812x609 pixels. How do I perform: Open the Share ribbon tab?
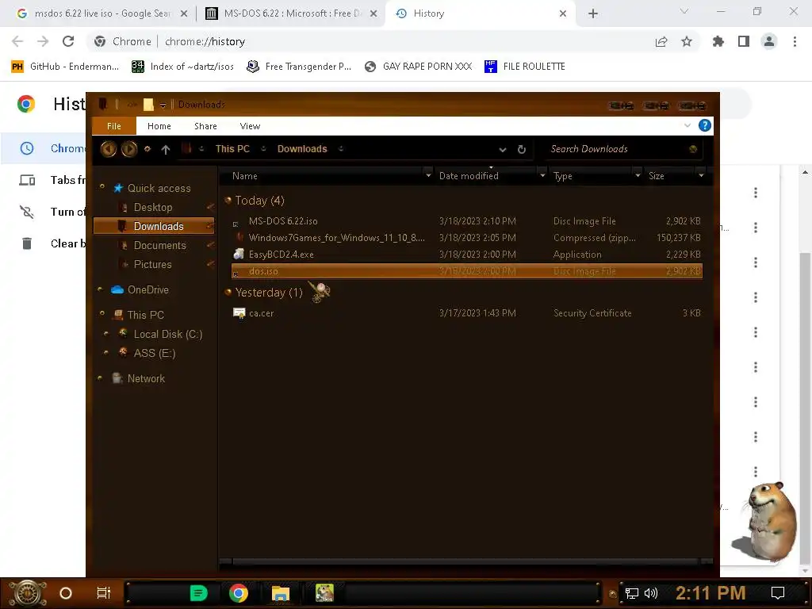pyautogui.click(x=205, y=126)
